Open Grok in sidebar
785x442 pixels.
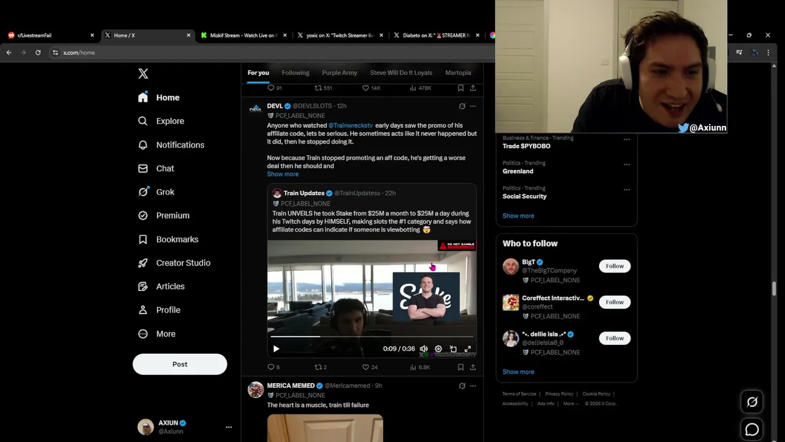[156, 192]
